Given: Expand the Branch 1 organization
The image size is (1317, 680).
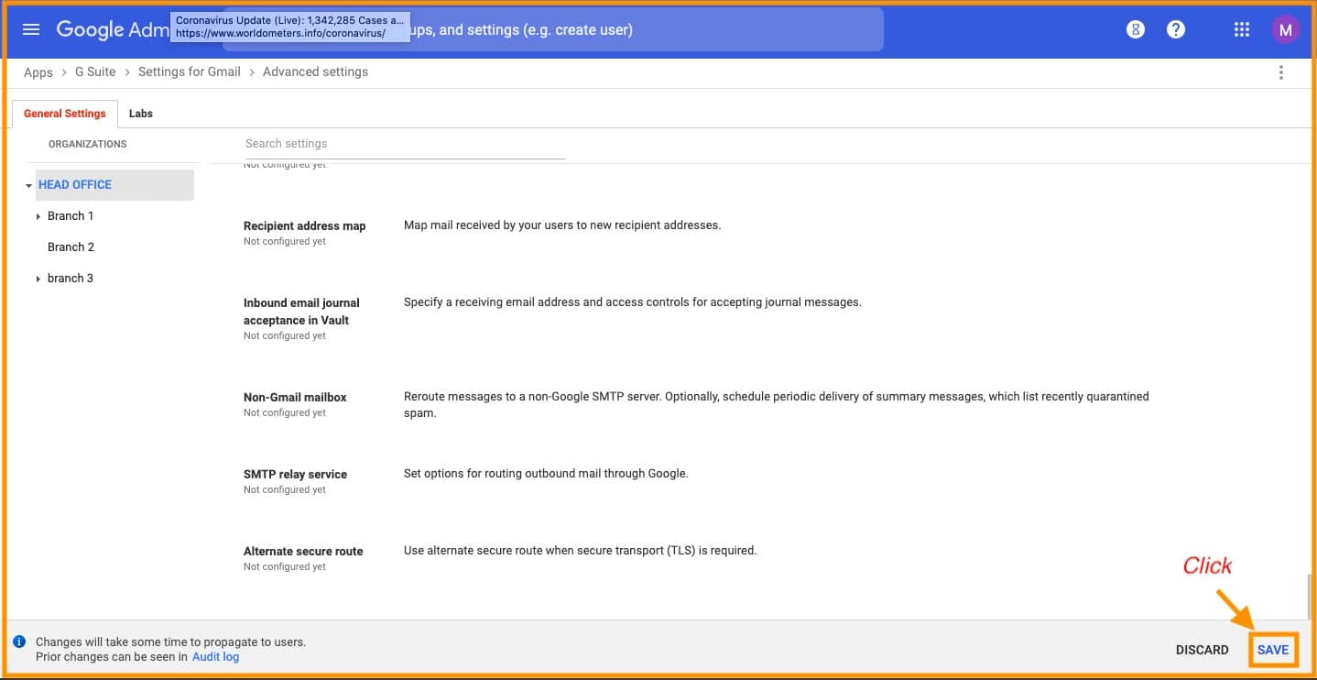Looking at the screenshot, I should click(38, 216).
